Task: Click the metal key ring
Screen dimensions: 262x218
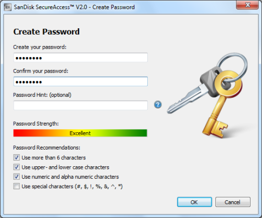Action: point(232,66)
